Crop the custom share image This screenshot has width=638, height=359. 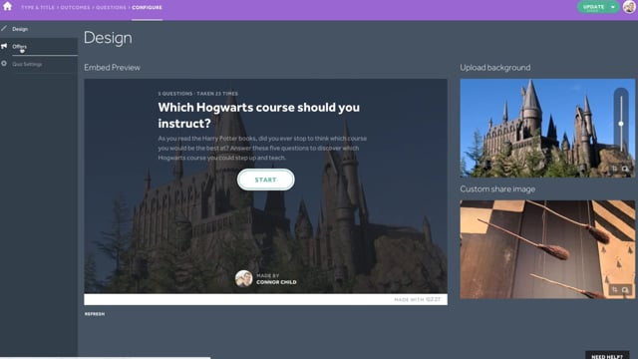[615, 289]
